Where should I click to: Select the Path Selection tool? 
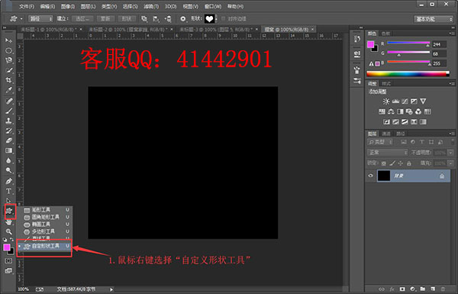pos(8,201)
